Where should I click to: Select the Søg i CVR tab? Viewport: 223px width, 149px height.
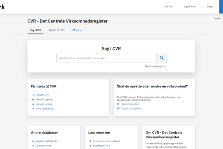pos(35,30)
